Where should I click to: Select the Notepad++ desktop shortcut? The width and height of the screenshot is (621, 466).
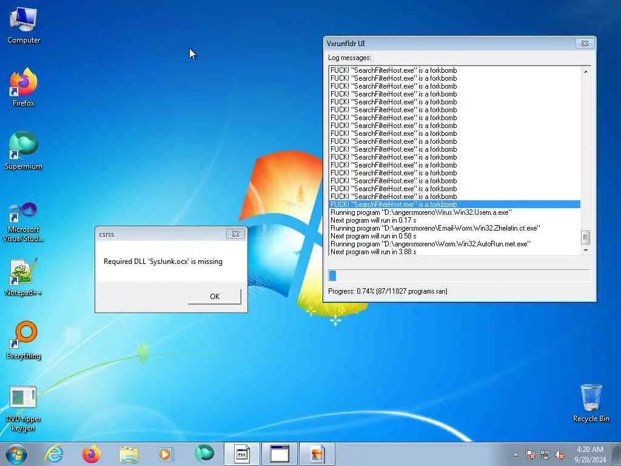pos(24,277)
